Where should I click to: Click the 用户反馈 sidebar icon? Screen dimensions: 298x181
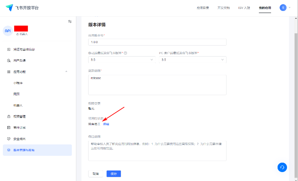(9, 61)
